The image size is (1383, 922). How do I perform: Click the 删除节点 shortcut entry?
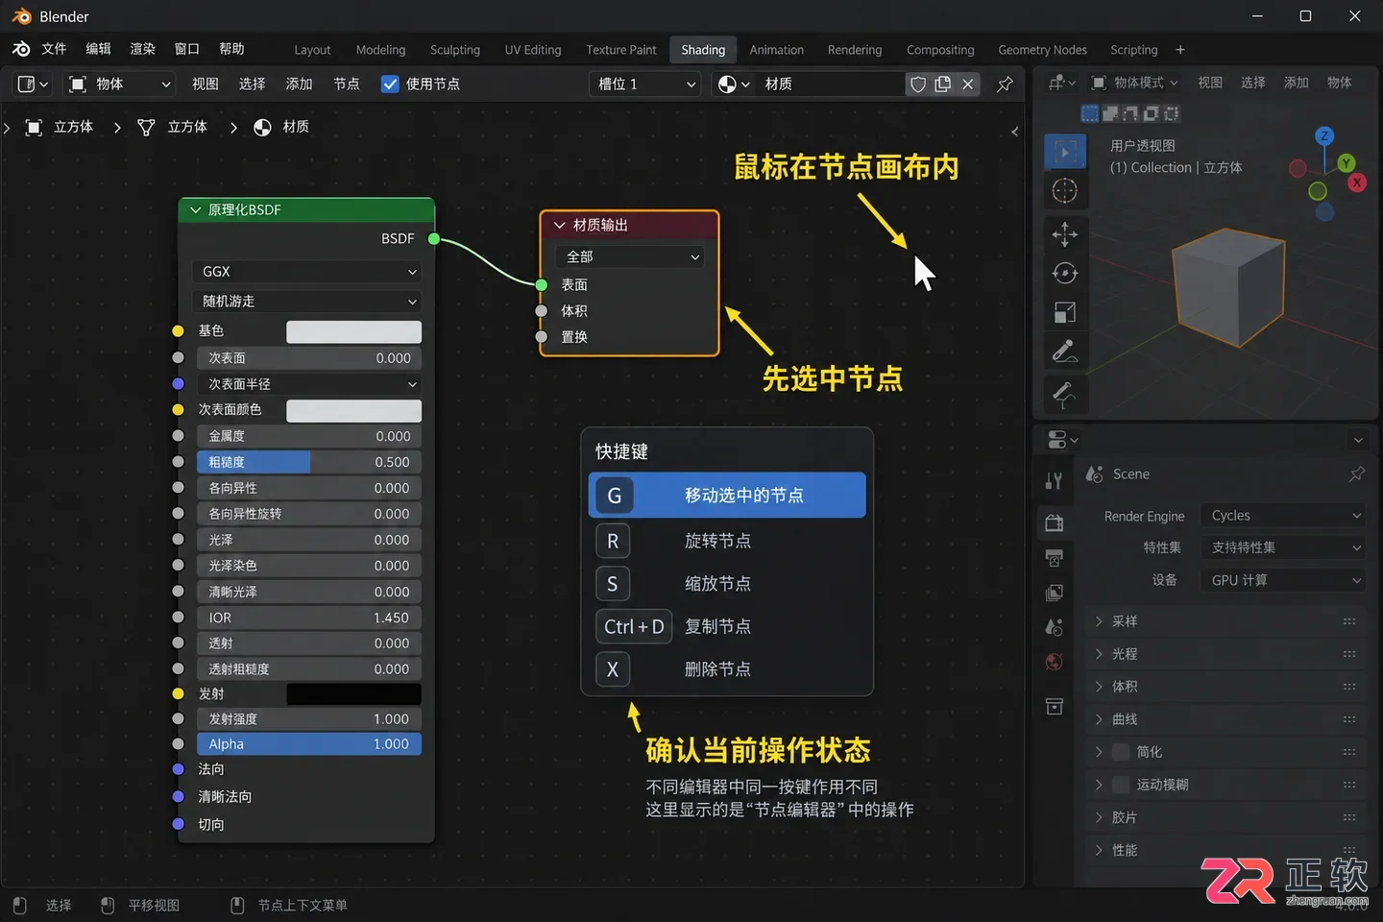click(727, 669)
